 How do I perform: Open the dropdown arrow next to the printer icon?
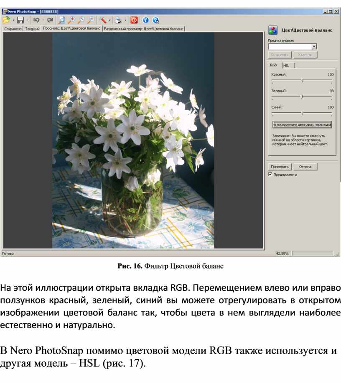pyautogui.click(x=125, y=20)
